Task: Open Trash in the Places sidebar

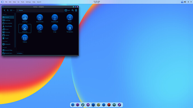Action: coord(8,38)
